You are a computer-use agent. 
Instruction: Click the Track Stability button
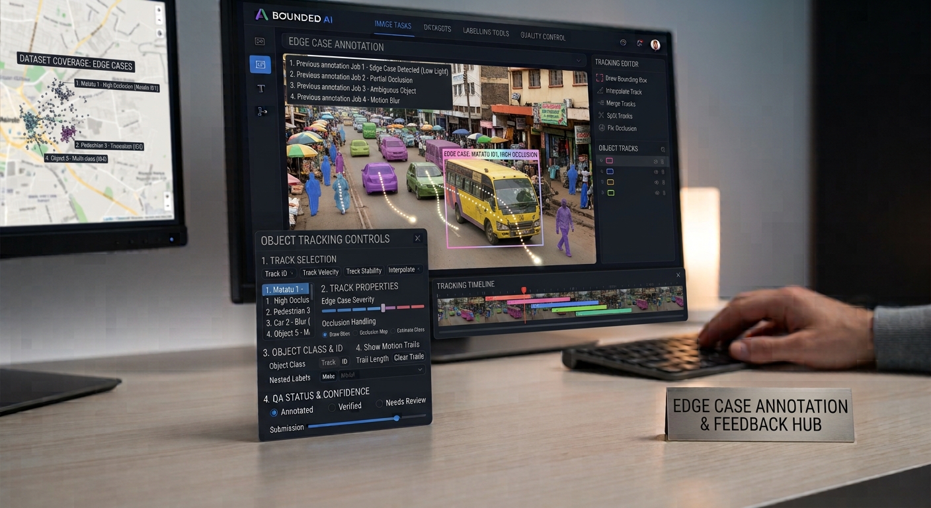click(364, 271)
